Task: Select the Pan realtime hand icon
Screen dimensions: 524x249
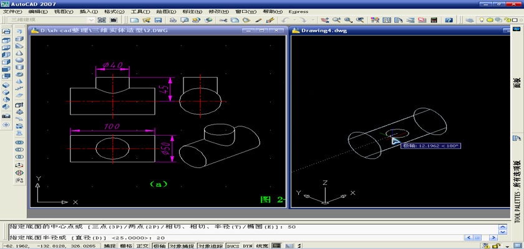Action: (325, 20)
